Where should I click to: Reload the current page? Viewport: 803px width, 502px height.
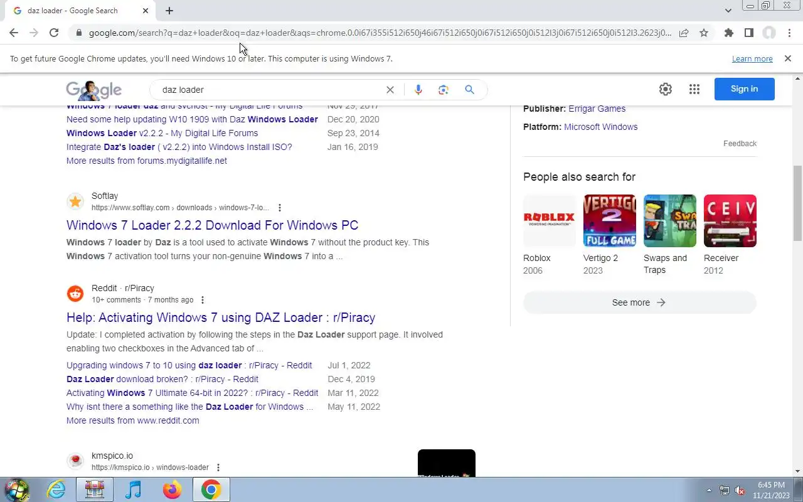point(54,33)
